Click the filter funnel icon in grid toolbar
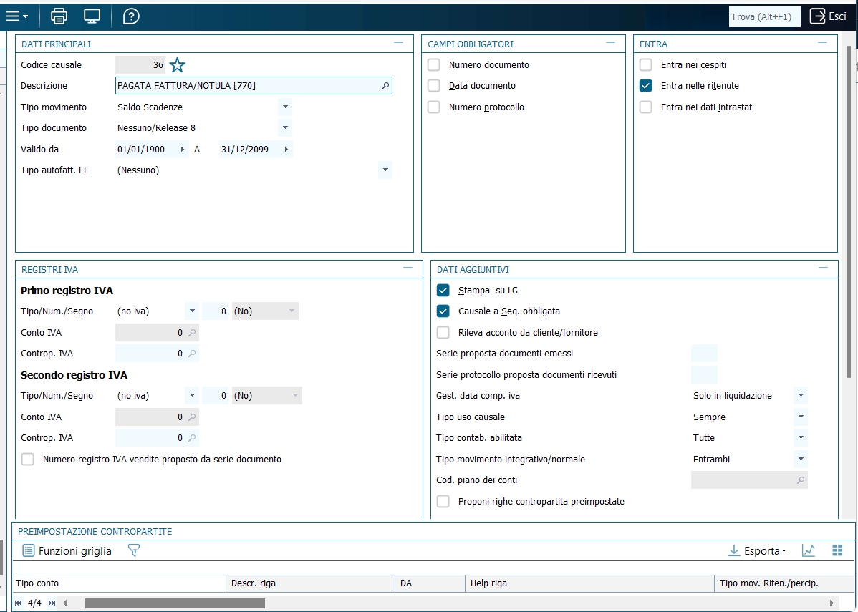 133,550
